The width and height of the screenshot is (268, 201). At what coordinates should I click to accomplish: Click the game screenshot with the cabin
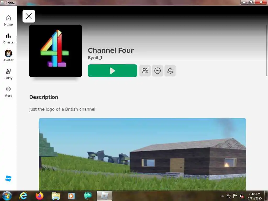click(142, 154)
